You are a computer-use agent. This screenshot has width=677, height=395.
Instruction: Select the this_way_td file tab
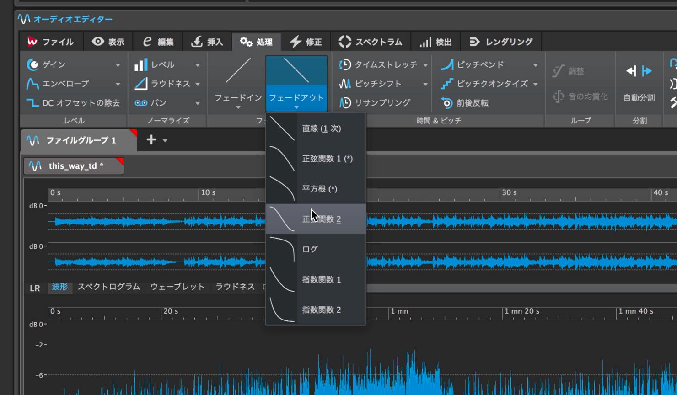(74, 166)
